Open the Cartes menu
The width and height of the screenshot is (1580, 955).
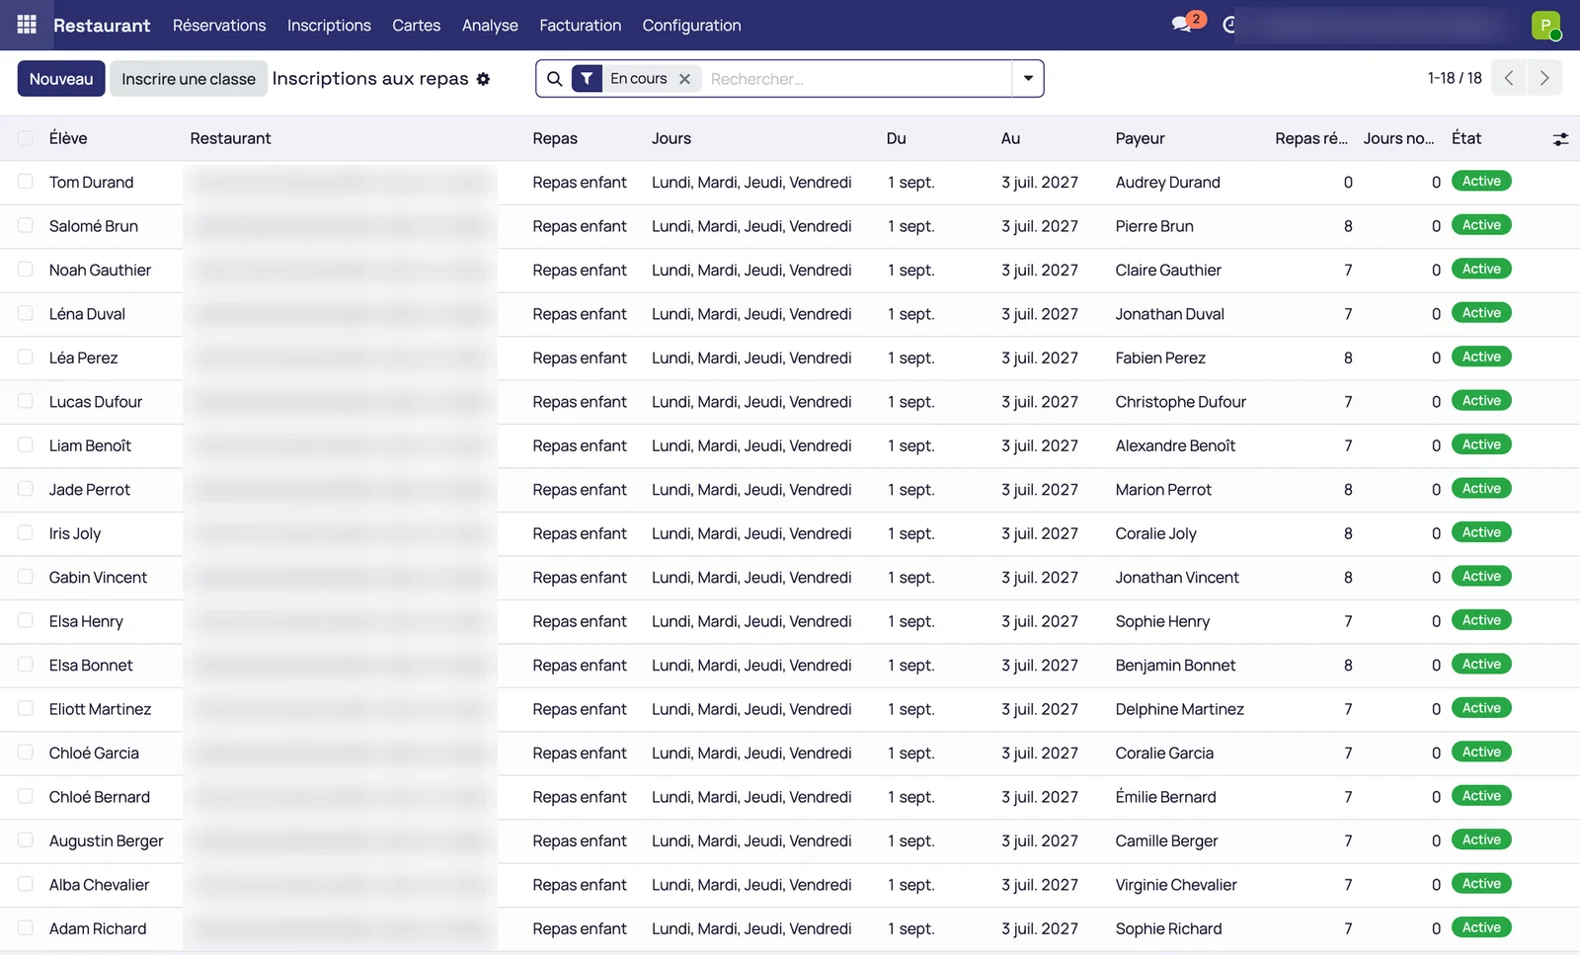[x=416, y=25]
